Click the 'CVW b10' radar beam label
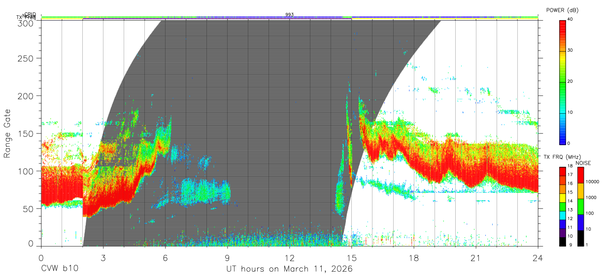The height and width of the screenshot is (279, 605). tap(60, 269)
